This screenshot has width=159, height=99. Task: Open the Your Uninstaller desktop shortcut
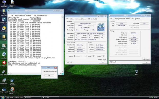(x=4, y=56)
